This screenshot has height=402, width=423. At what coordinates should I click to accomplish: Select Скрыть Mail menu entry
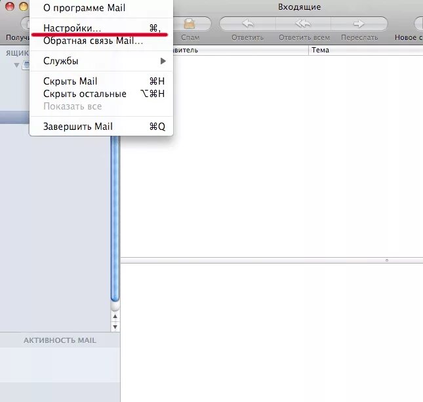101,81
